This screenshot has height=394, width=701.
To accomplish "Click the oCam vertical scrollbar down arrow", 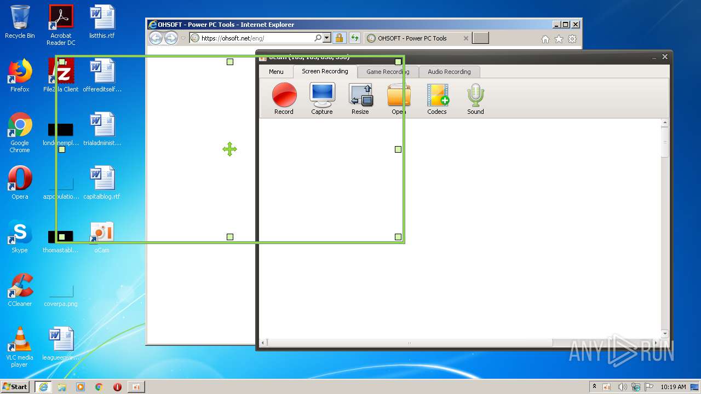I will [665, 334].
